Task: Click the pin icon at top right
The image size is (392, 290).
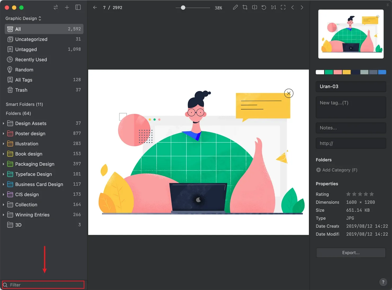Action: pos(388,4)
